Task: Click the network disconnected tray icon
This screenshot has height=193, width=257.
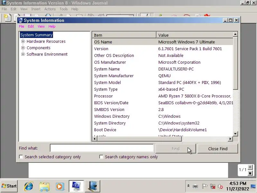Action: coord(213,186)
